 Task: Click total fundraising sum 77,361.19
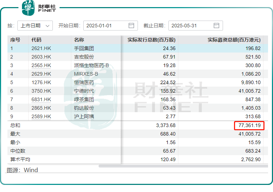tap(250, 125)
